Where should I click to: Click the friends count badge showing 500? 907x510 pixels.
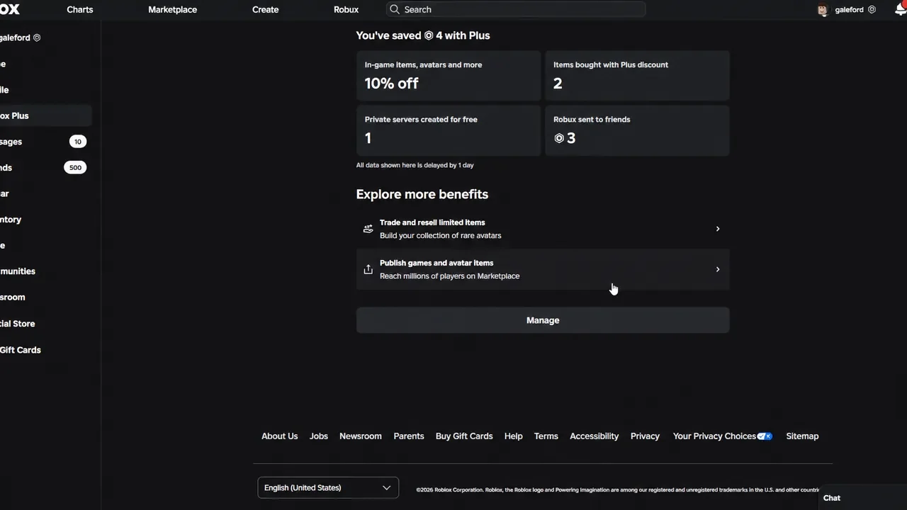[75, 168]
